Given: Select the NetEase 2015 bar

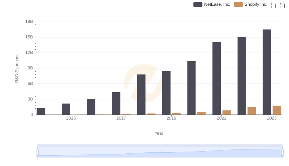Looking at the screenshot, I should click(66, 109).
